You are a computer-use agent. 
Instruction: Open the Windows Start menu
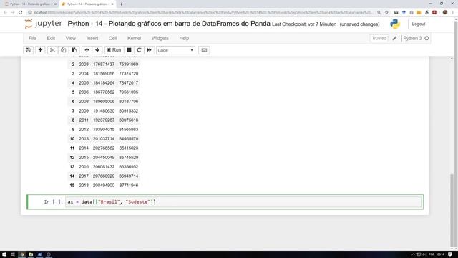(4, 254)
